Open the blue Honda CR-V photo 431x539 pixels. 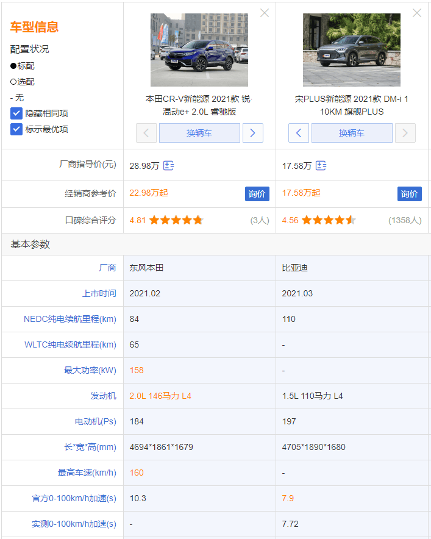[199, 50]
